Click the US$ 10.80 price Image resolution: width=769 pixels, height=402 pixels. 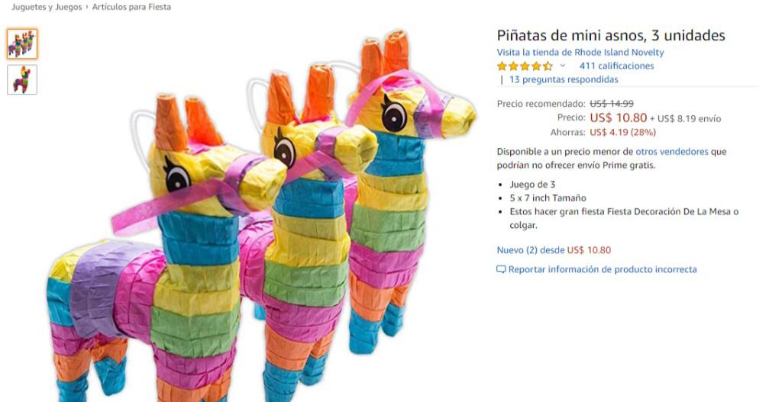[x=618, y=118]
